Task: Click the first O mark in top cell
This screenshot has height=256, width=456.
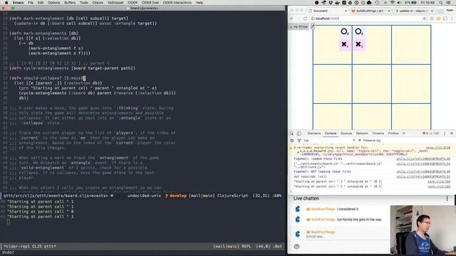Action: (345, 31)
